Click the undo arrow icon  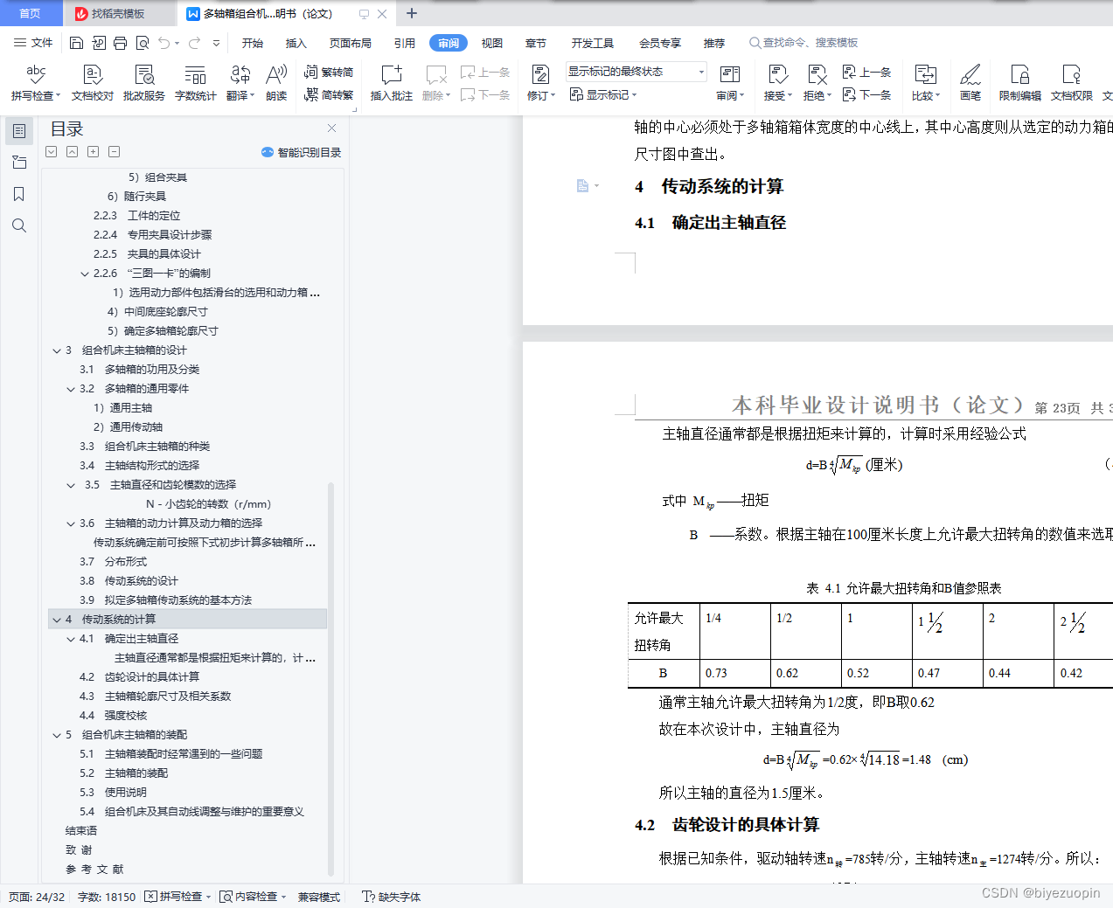pos(163,43)
